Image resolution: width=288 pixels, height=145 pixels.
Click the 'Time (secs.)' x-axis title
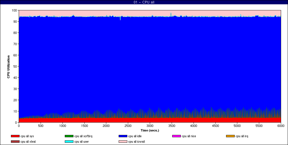pos(150,131)
